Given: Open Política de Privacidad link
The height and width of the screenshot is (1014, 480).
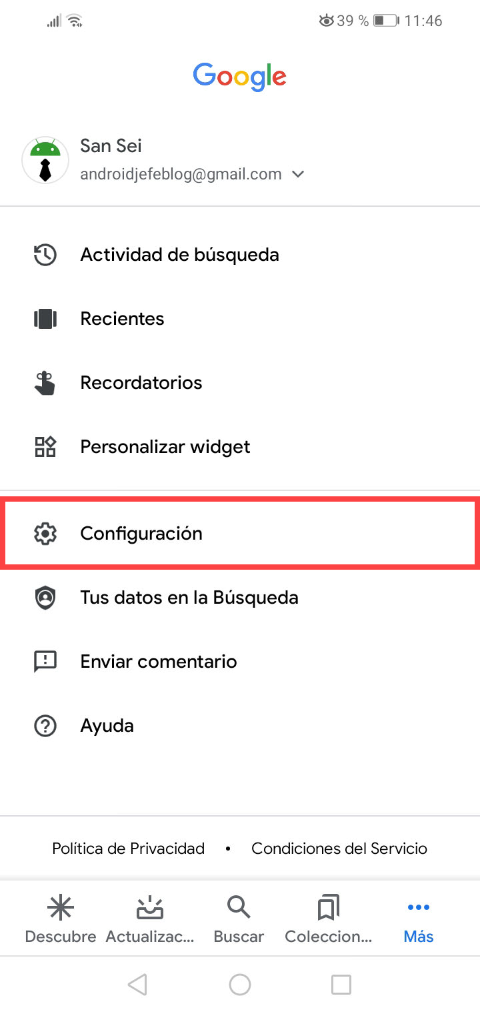Looking at the screenshot, I should click(x=128, y=849).
